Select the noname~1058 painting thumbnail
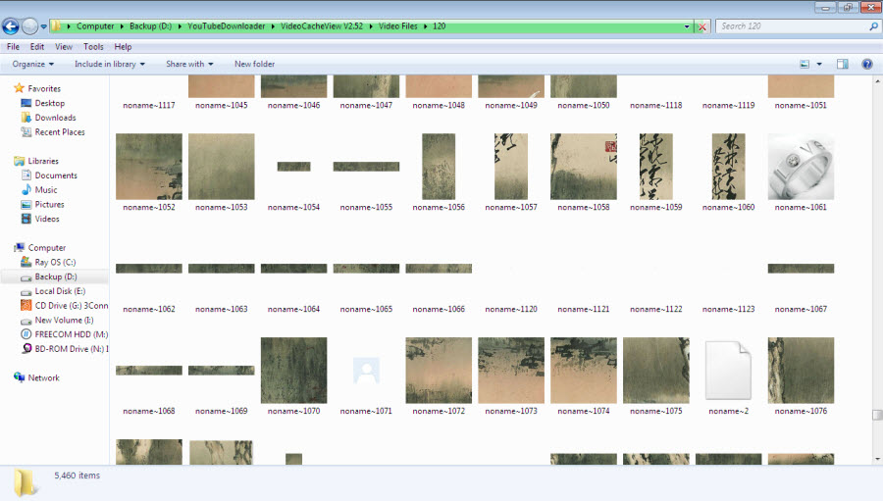The image size is (883, 501). [x=584, y=167]
